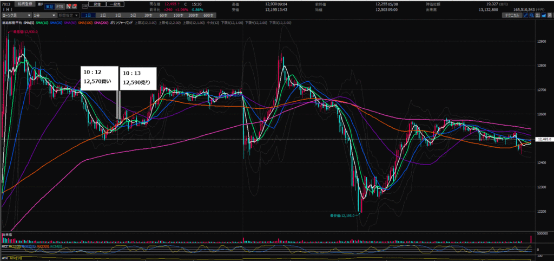Open the ローソク足 chart type dropdown
The height and width of the screenshot is (261, 554).
(16, 16)
